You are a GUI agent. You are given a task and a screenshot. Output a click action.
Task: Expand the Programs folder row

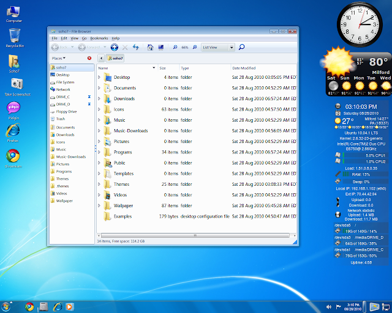[x=99, y=152]
